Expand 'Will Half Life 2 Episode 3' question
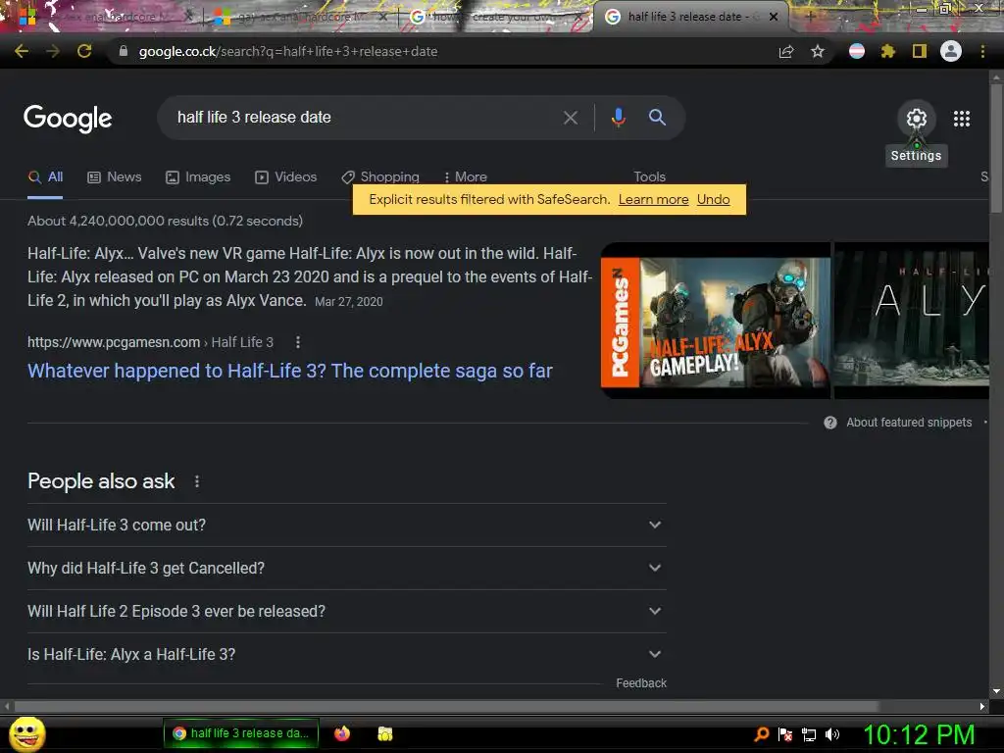Image resolution: width=1004 pixels, height=753 pixels. 347,612
